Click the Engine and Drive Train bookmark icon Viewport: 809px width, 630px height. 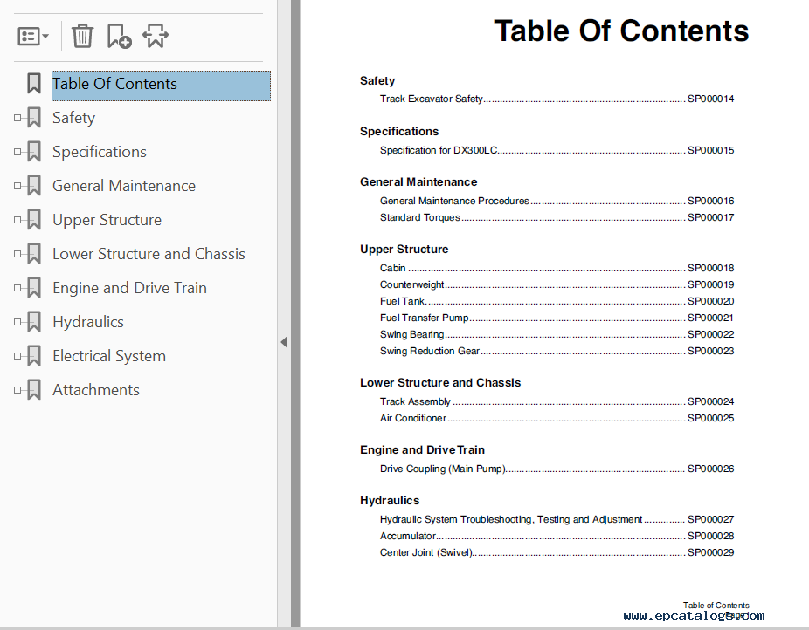coord(34,287)
